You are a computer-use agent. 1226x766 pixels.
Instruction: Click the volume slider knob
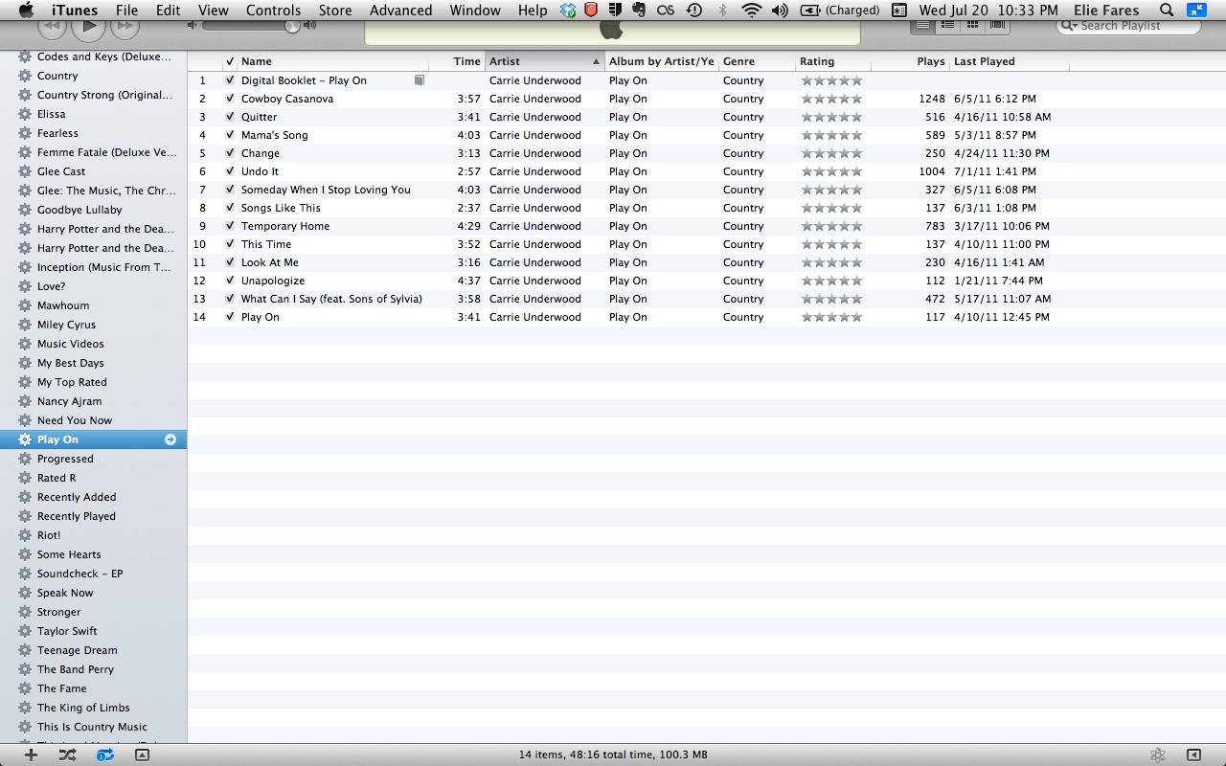tap(292, 25)
